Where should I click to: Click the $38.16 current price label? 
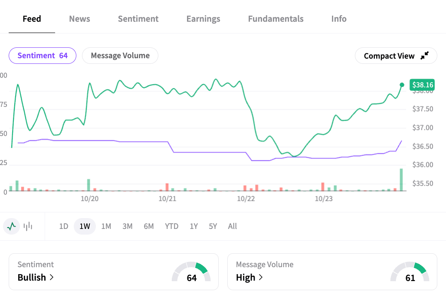tap(423, 85)
